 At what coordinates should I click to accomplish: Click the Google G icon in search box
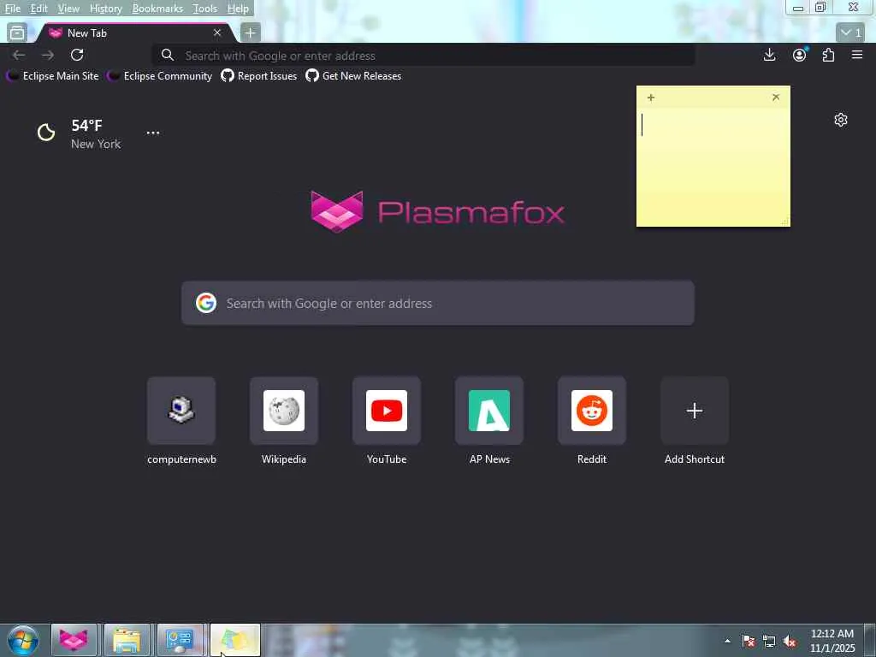pos(206,303)
